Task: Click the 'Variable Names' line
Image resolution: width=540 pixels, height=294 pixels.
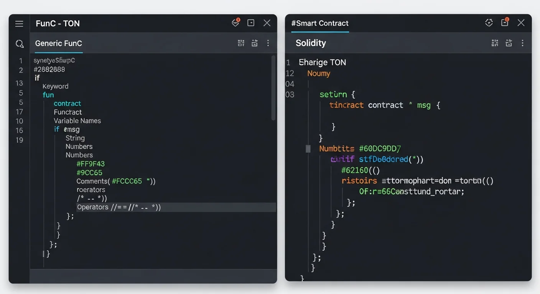Action: point(77,121)
